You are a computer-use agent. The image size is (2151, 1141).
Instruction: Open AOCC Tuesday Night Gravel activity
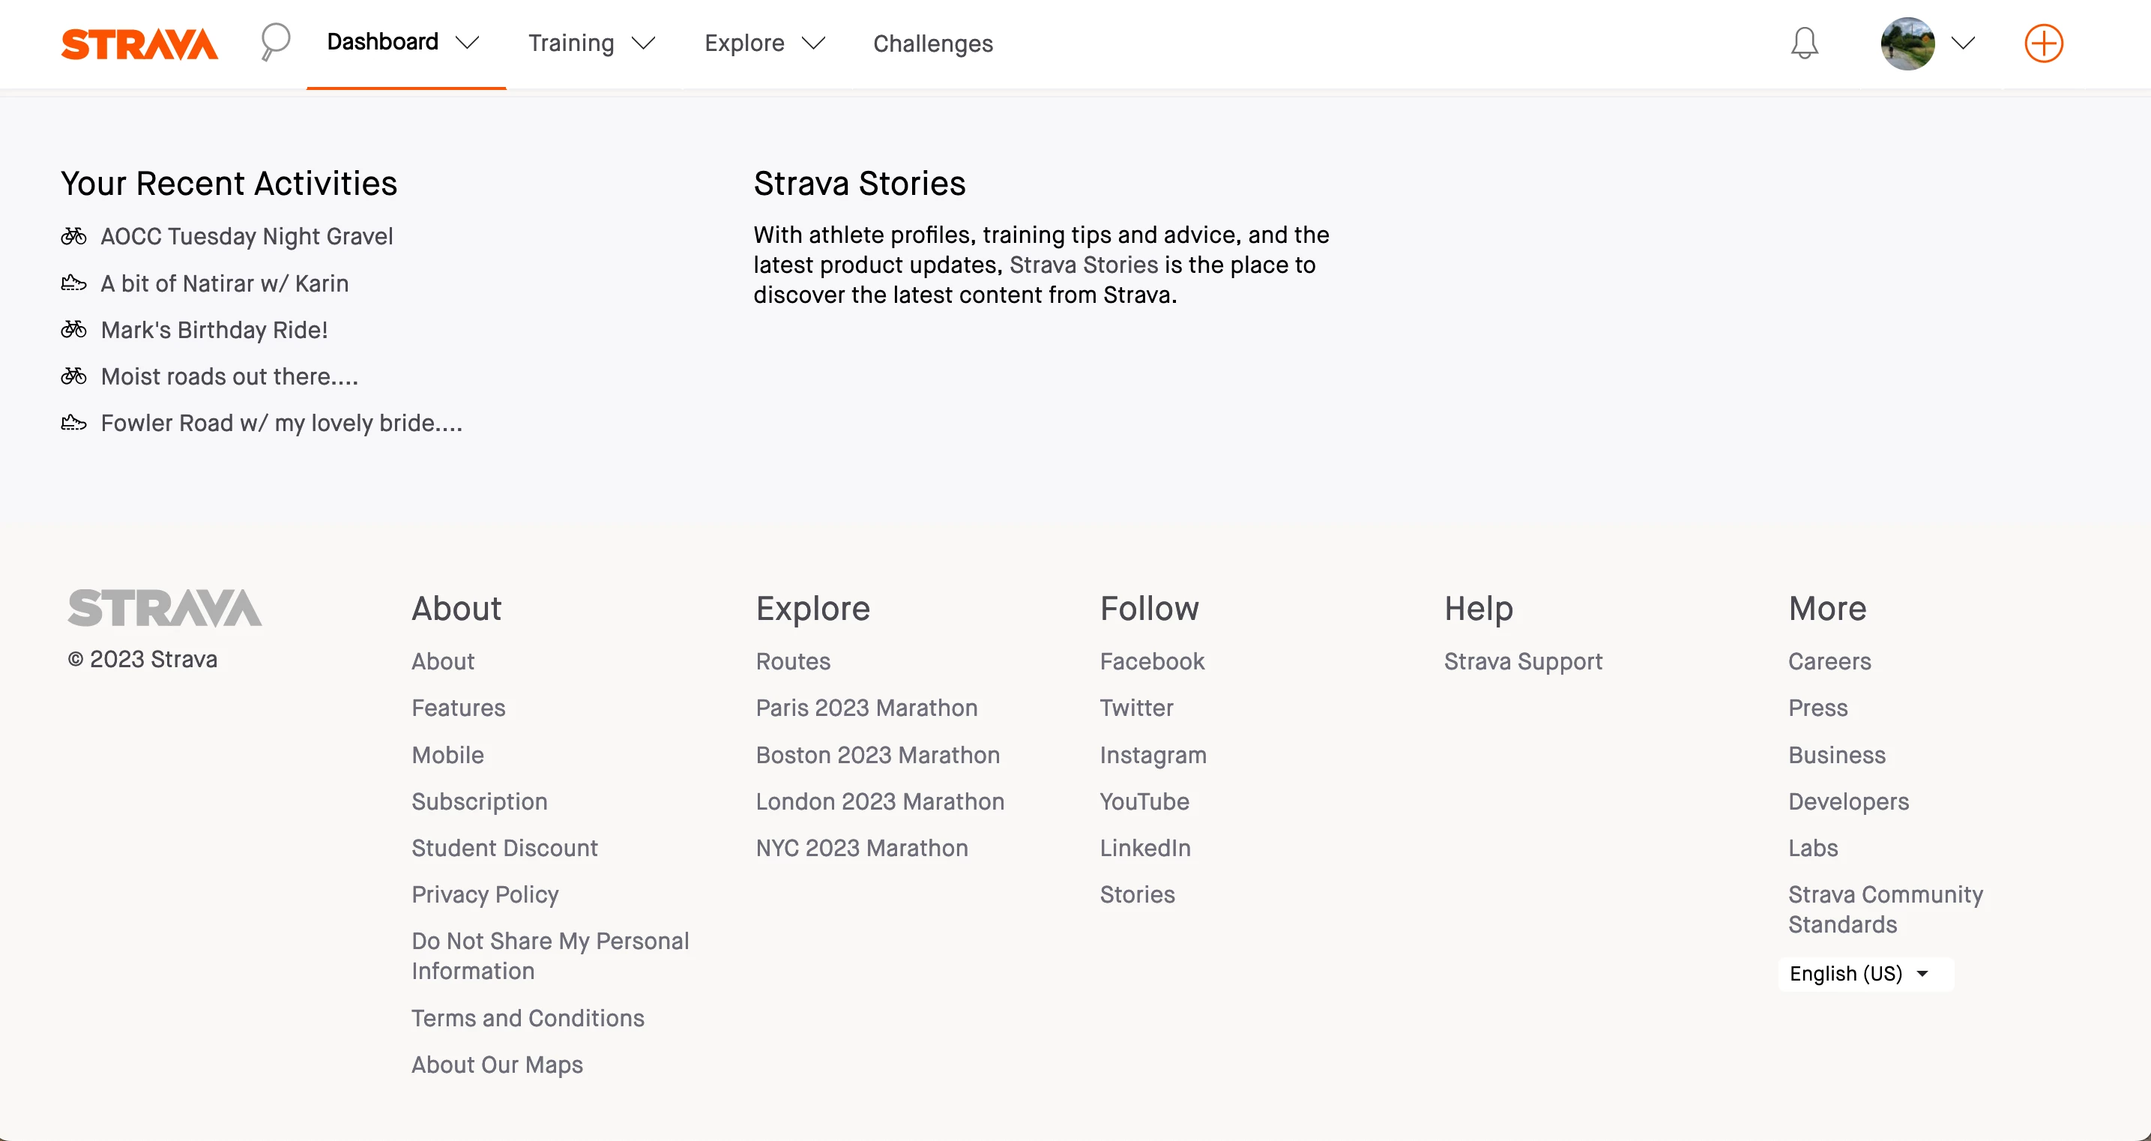click(247, 236)
